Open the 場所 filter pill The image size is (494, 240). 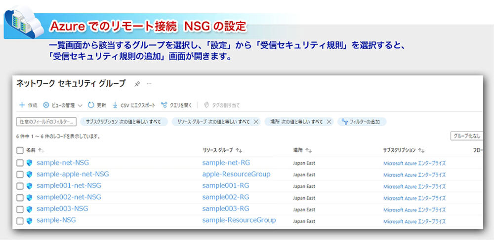[296, 122]
